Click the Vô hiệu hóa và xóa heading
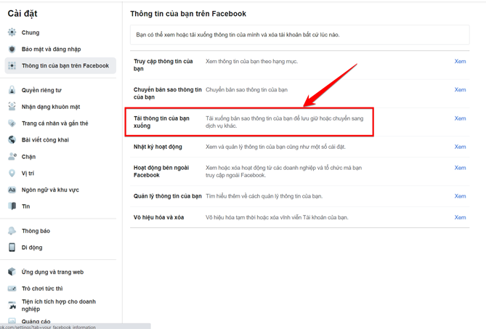The image size is (486, 329). click(158, 217)
